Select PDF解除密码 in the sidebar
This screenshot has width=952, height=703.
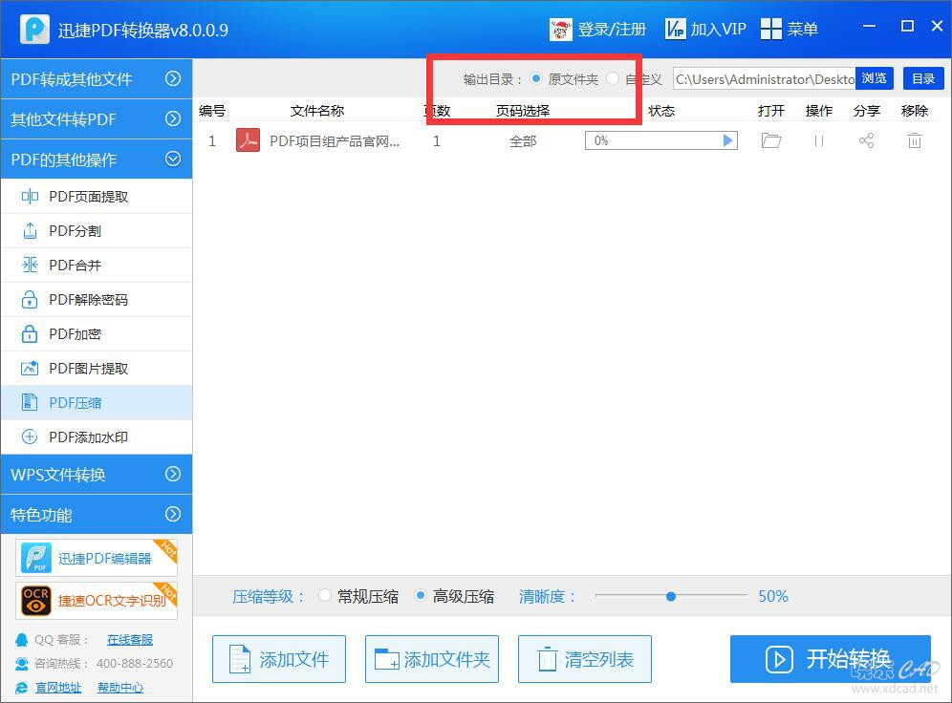click(x=97, y=300)
